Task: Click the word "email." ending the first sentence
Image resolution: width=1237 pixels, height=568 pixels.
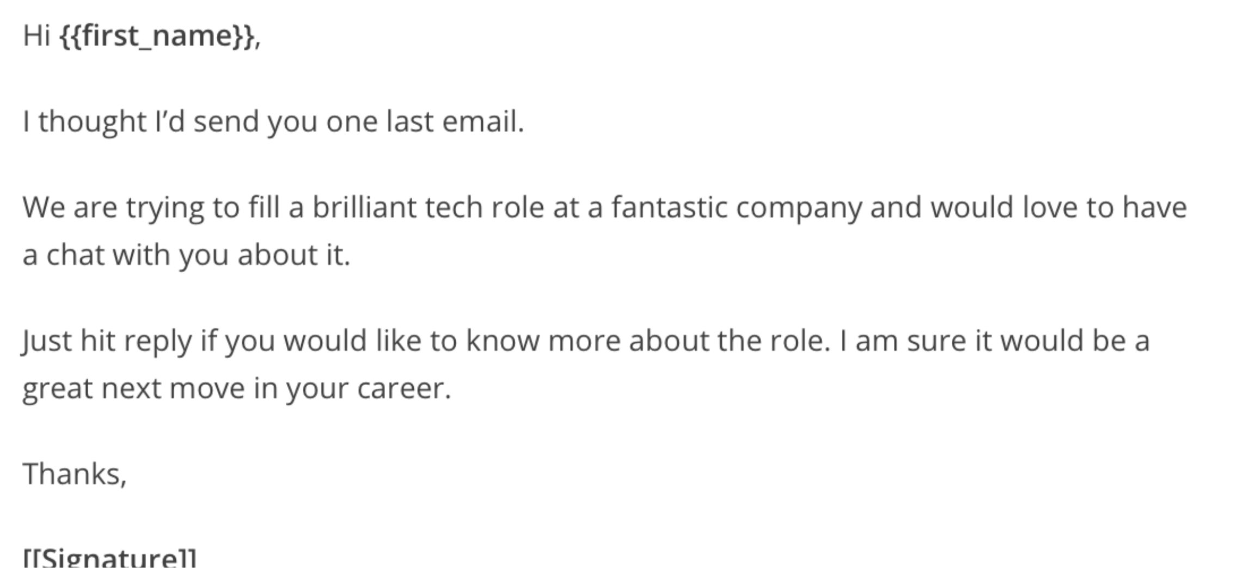Action: click(483, 121)
